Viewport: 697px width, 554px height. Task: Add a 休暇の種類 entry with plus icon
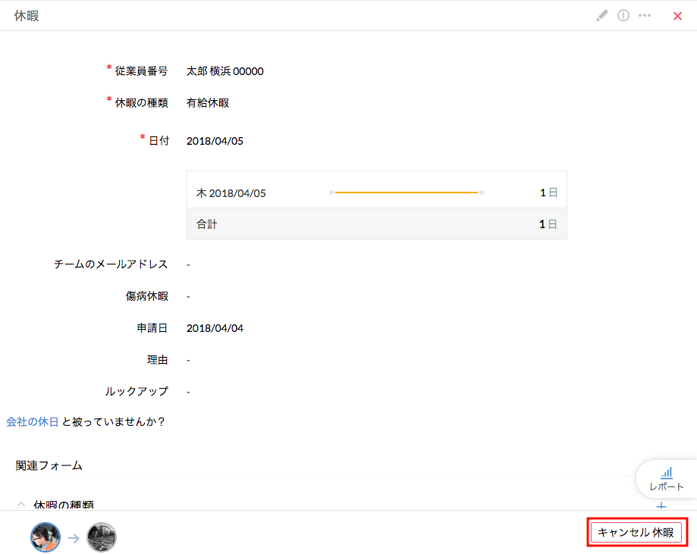[x=661, y=505]
